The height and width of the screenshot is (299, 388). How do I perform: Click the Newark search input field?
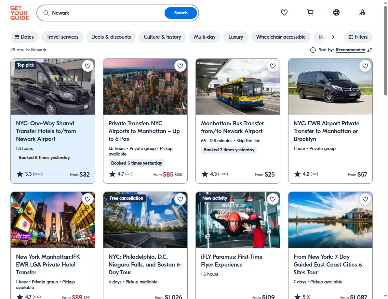click(x=106, y=13)
